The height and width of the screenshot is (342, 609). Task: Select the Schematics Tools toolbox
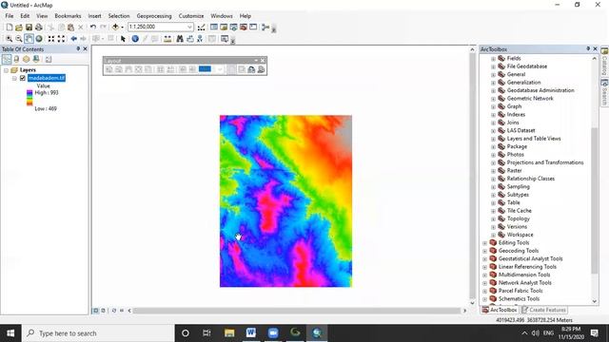tap(519, 299)
